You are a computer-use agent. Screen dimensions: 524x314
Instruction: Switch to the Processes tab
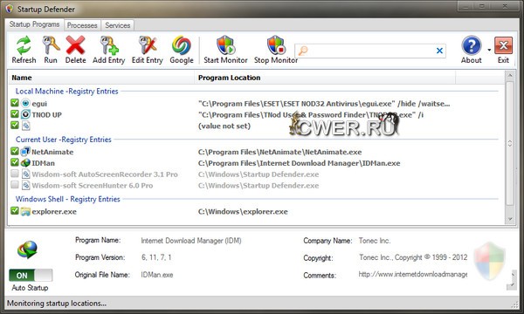[x=82, y=25]
